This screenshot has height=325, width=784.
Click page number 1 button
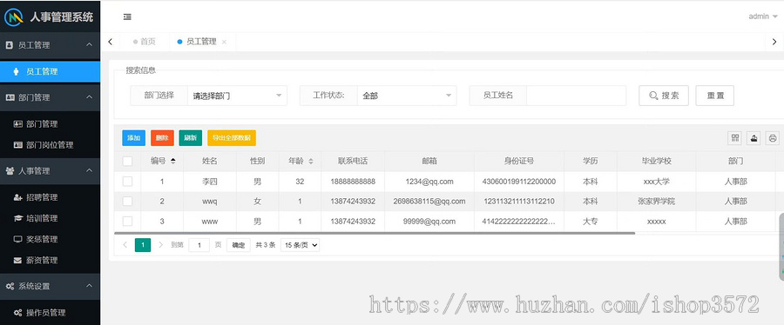(143, 245)
